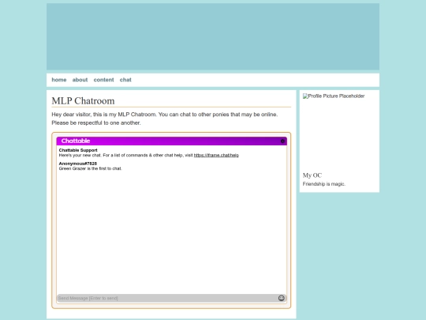Go to the home page
426x320 pixels.
(59, 80)
